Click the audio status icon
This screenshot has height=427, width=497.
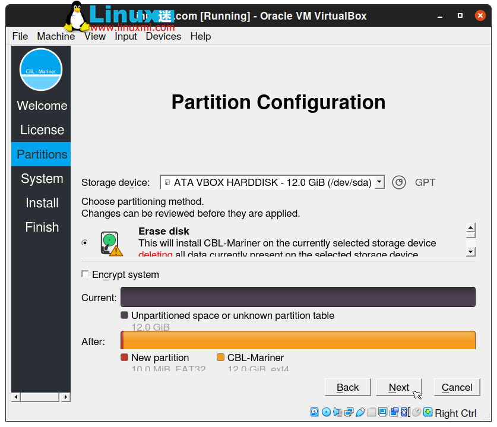(337, 412)
